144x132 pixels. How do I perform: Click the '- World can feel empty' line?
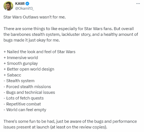25,110
